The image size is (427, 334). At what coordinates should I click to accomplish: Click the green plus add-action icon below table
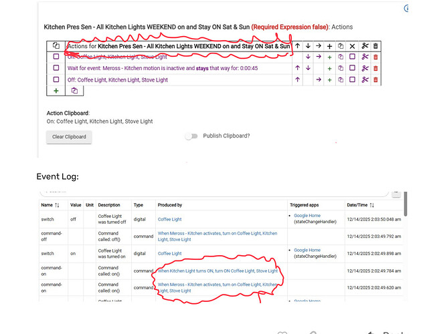click(x=56, y=90)
